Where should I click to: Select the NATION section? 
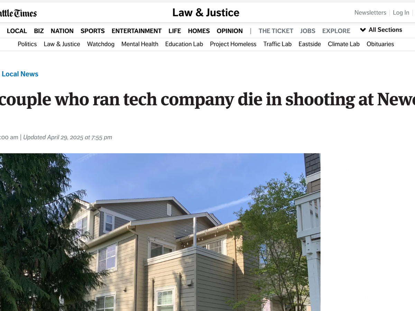tap(62, 31)
